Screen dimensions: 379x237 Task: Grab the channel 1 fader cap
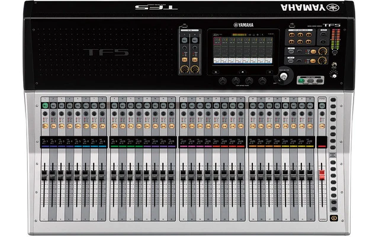coord(44,175)
